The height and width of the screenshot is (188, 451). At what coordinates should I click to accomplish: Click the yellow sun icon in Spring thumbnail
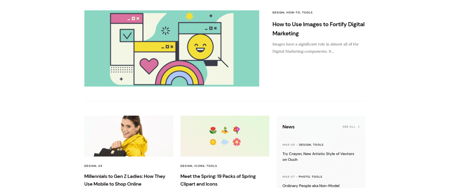pos(213,142)
